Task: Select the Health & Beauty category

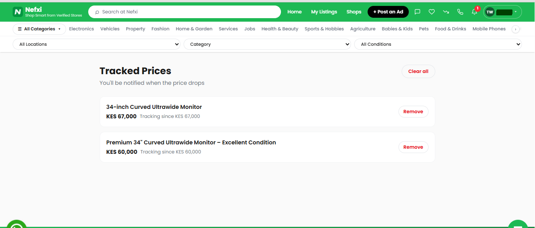Action: 280,29
